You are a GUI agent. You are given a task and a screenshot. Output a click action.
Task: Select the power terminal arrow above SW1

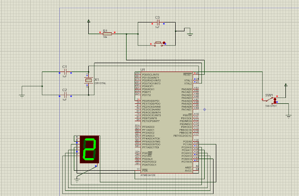(286, 85)
